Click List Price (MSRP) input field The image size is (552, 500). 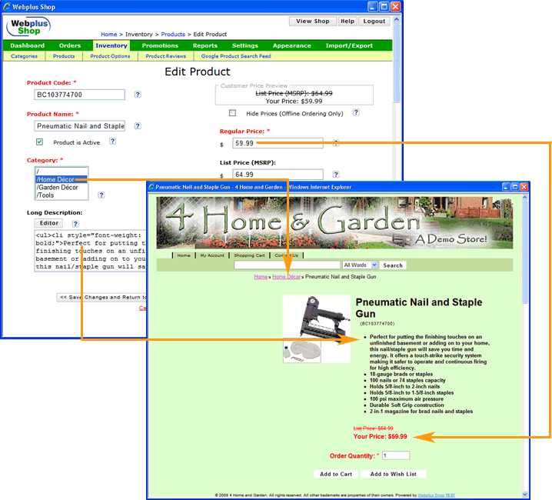[278, 175]
